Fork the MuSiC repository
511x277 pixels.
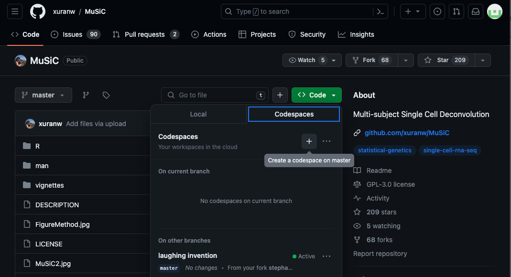point(372,60)
